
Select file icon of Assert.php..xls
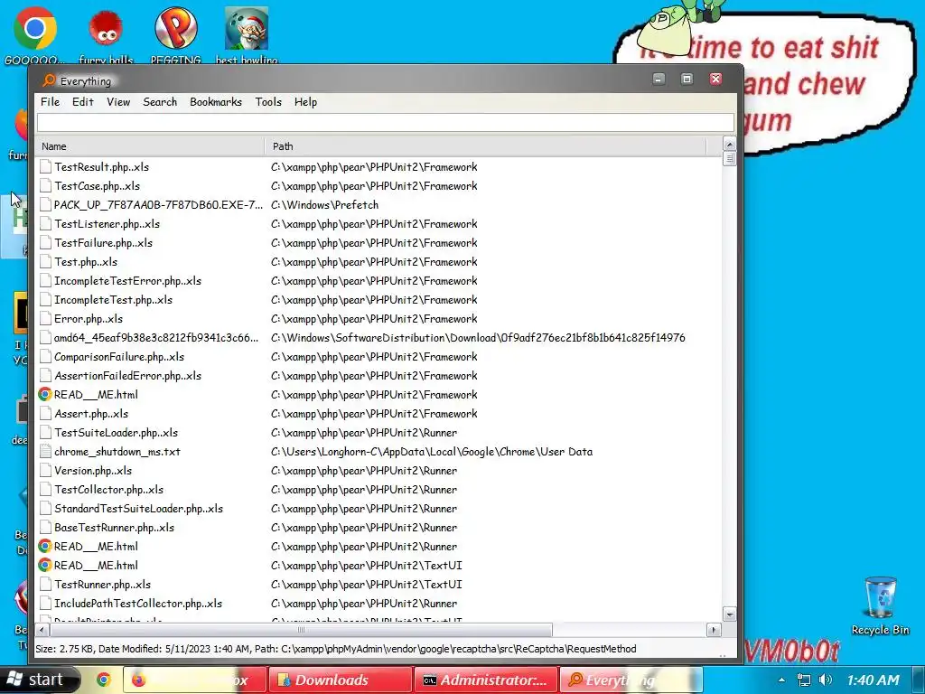tap(45, 414)
